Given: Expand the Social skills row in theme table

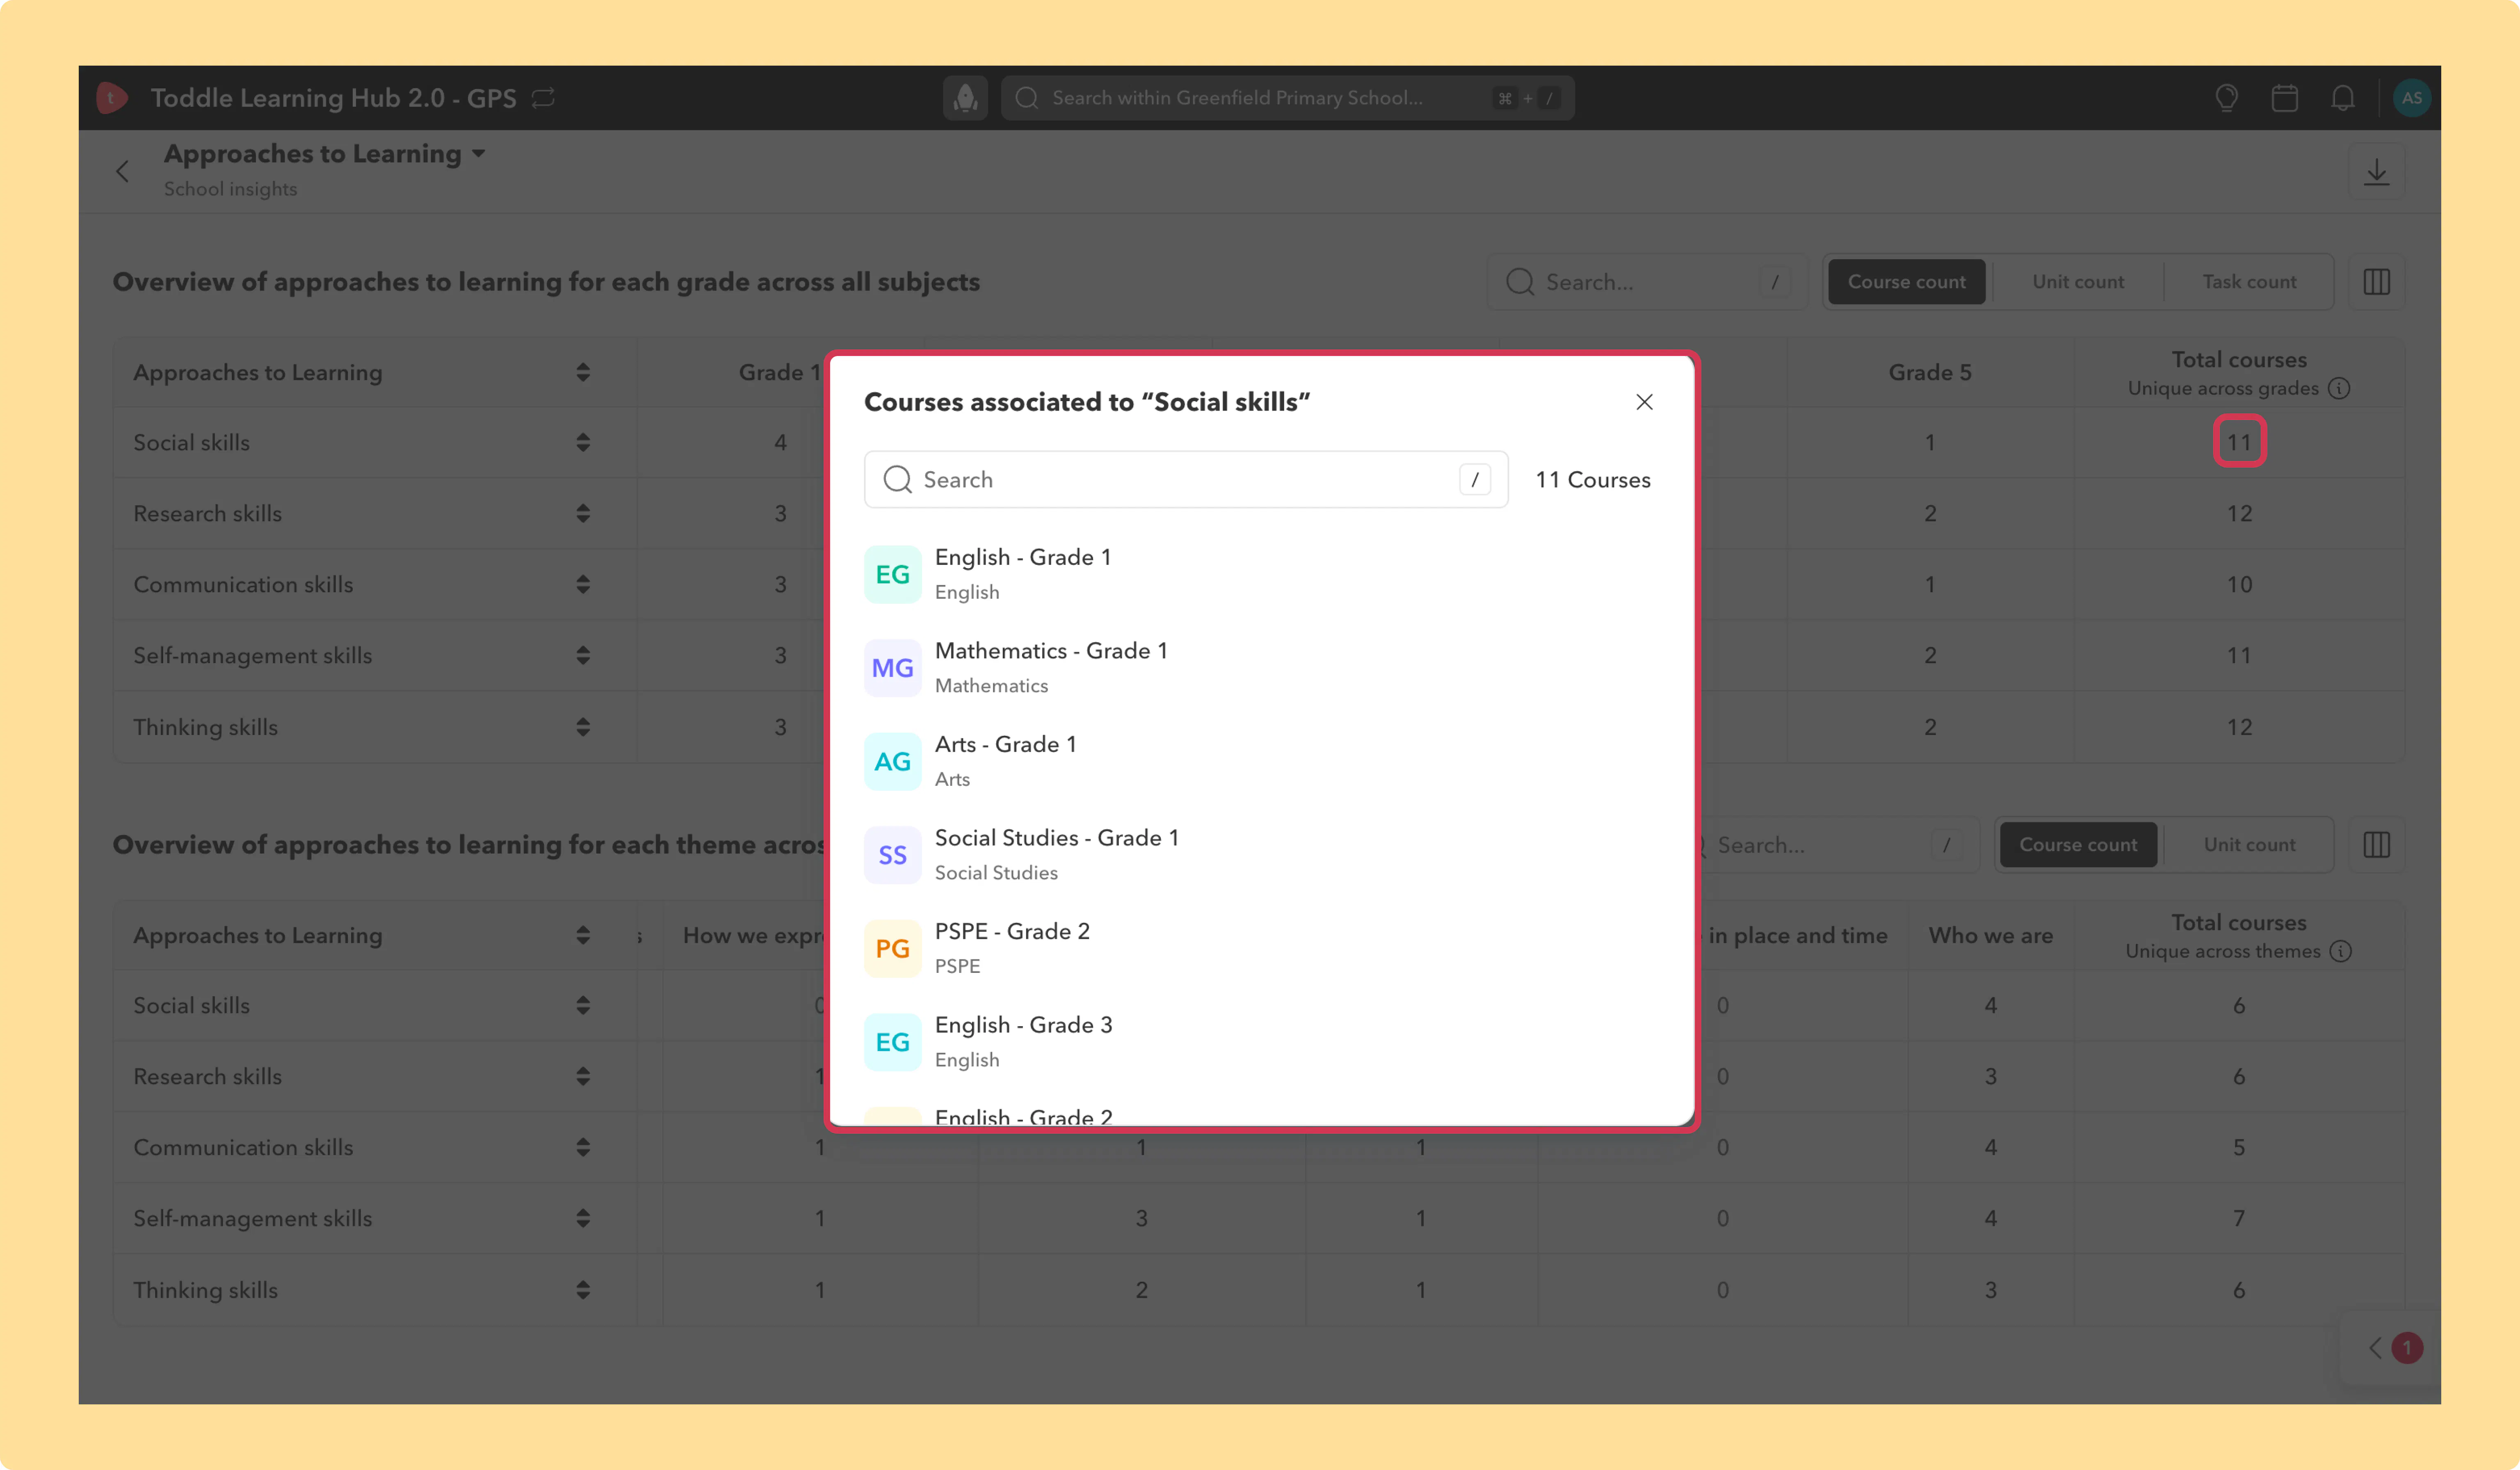Looking at the screenshot, I should point(583,1006).
